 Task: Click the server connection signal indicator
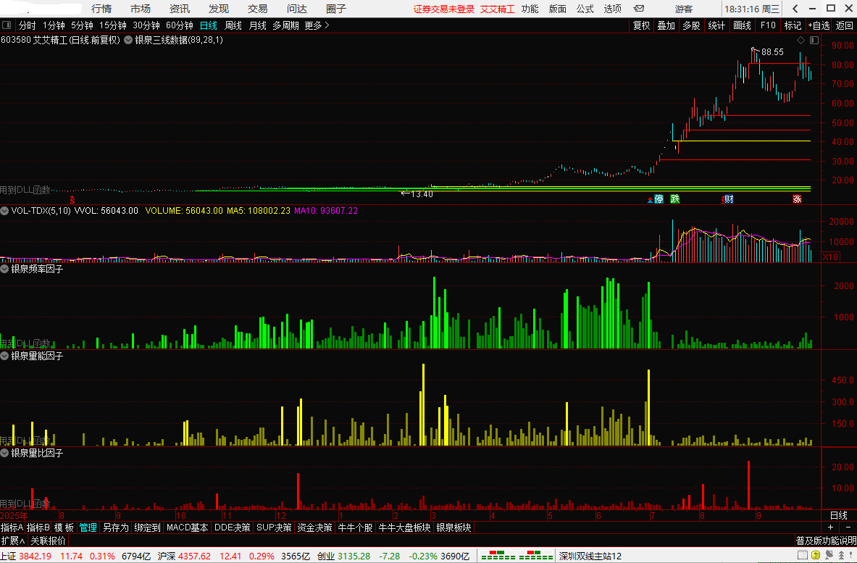[x=517, y=555]
